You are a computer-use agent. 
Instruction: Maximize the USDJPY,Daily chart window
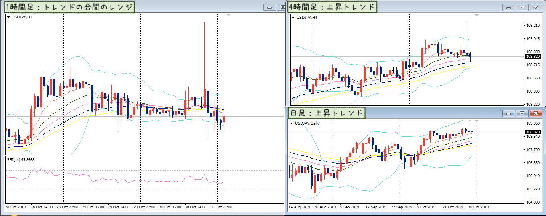pyautogui.click(x=522, y=113)
